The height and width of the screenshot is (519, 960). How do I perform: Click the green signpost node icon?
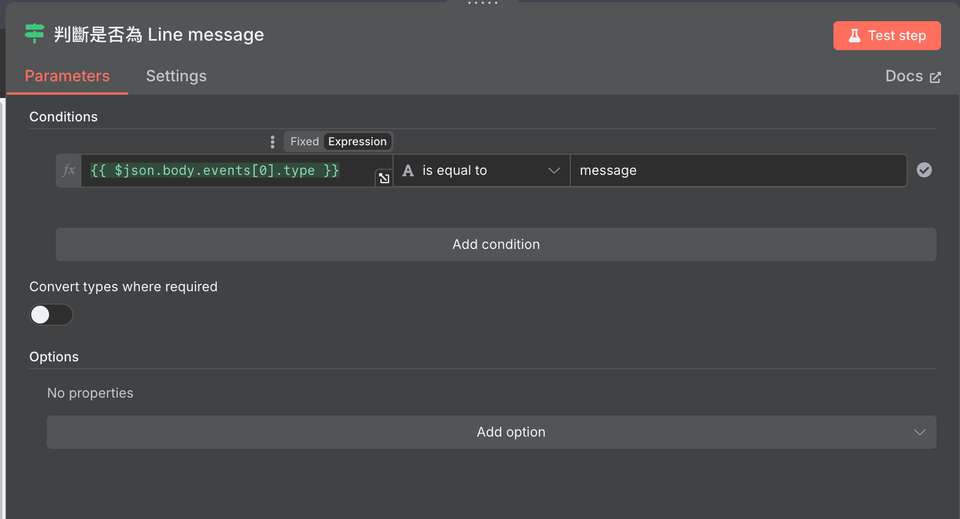[x=35, y=34]
